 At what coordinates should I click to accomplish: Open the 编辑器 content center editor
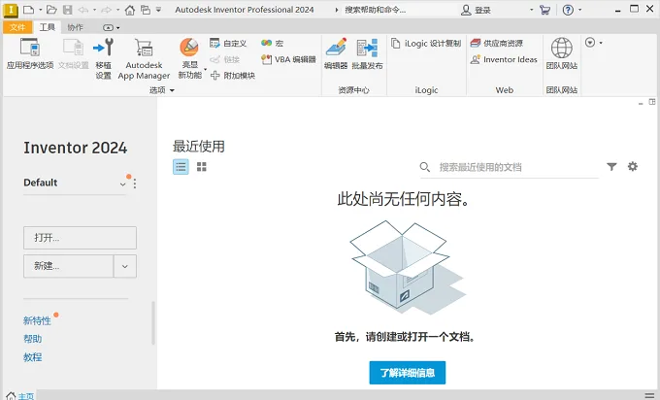tap(336, 53)
